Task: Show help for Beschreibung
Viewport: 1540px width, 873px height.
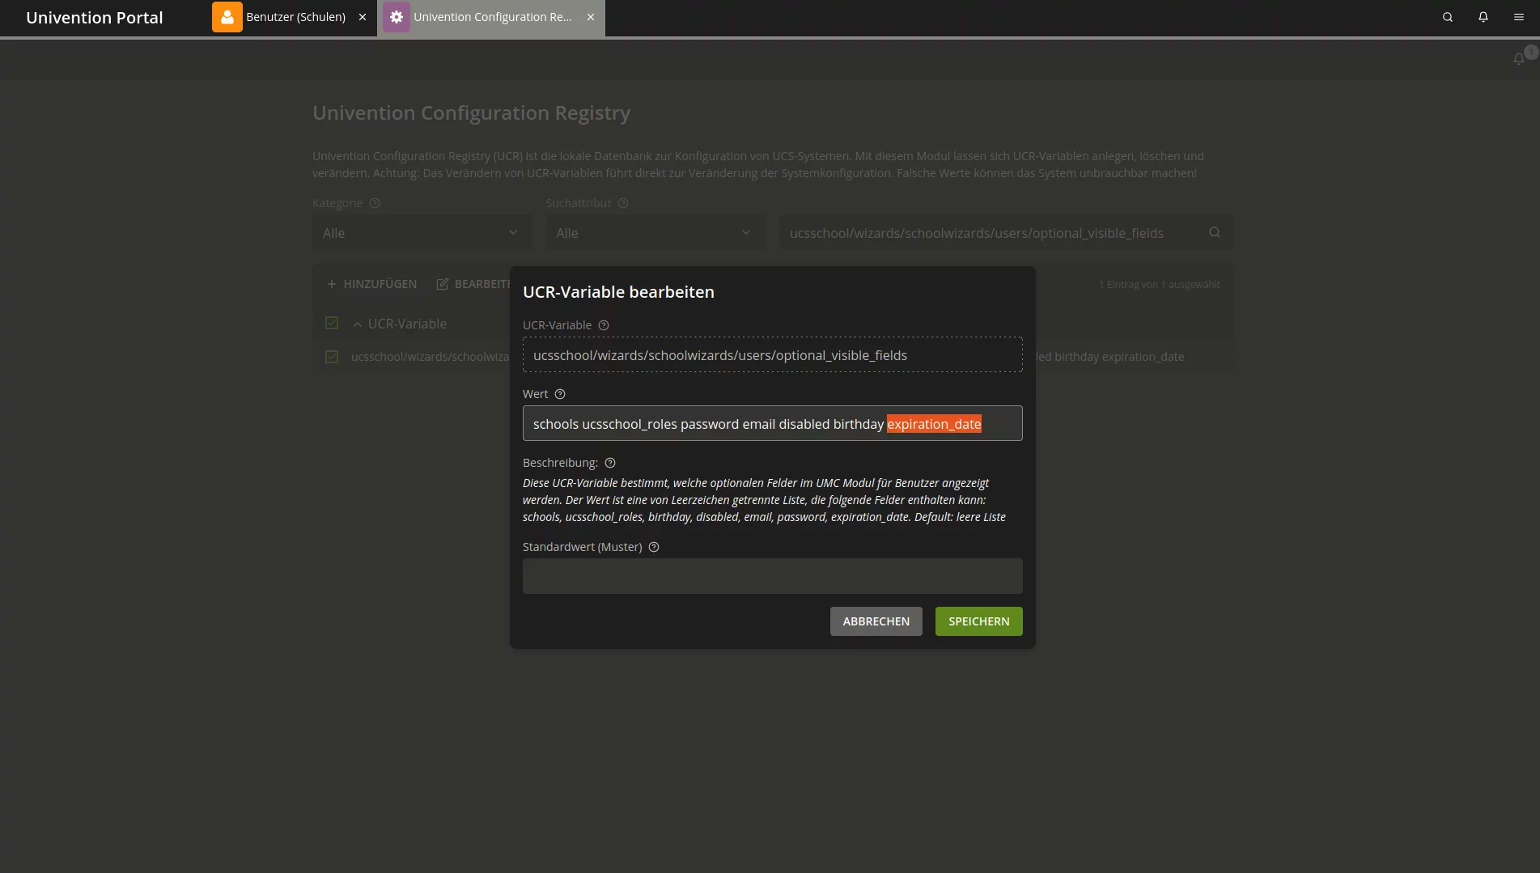Action: pyautogui.click(x=610, y=463)
